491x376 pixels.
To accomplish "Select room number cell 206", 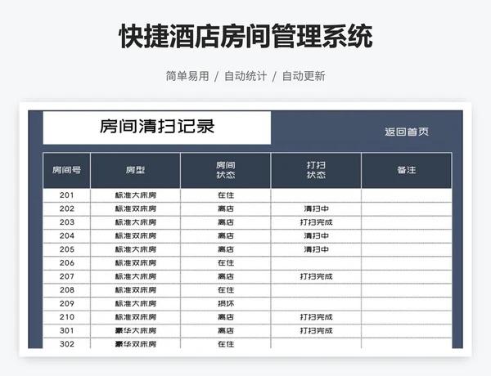I will coord(67,262).
